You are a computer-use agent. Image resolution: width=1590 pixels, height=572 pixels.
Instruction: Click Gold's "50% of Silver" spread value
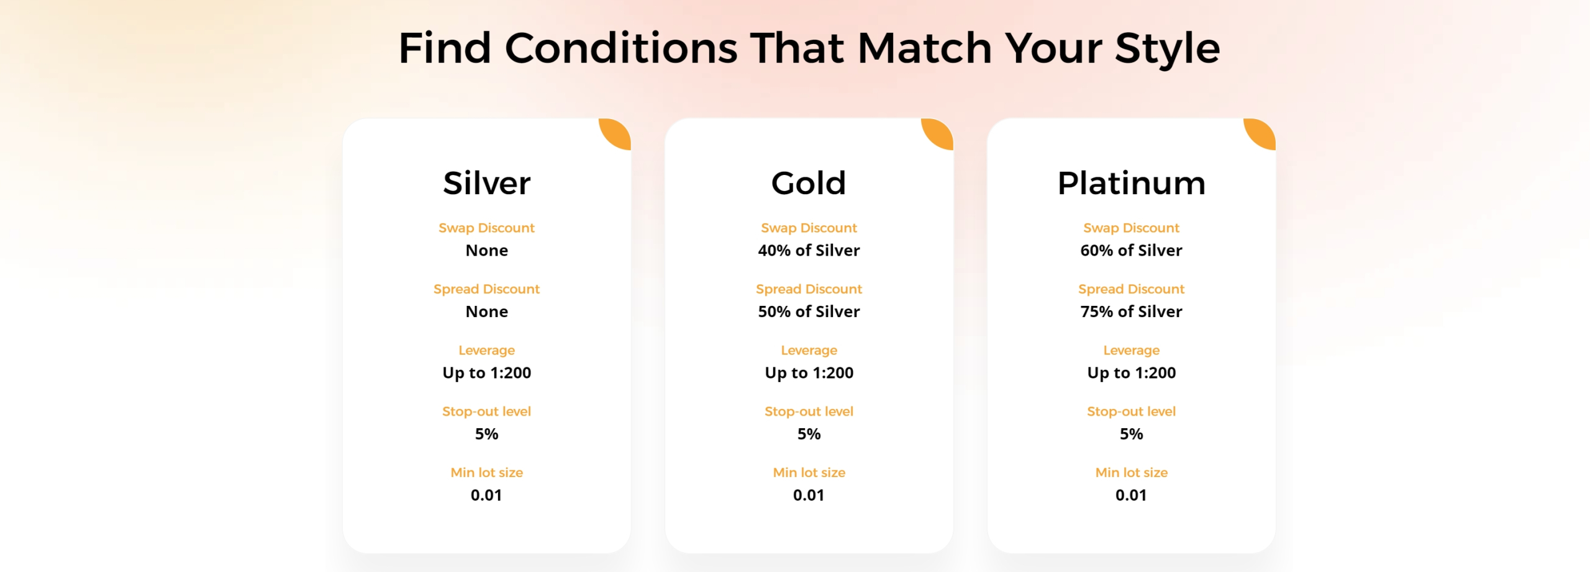(809, 311)
